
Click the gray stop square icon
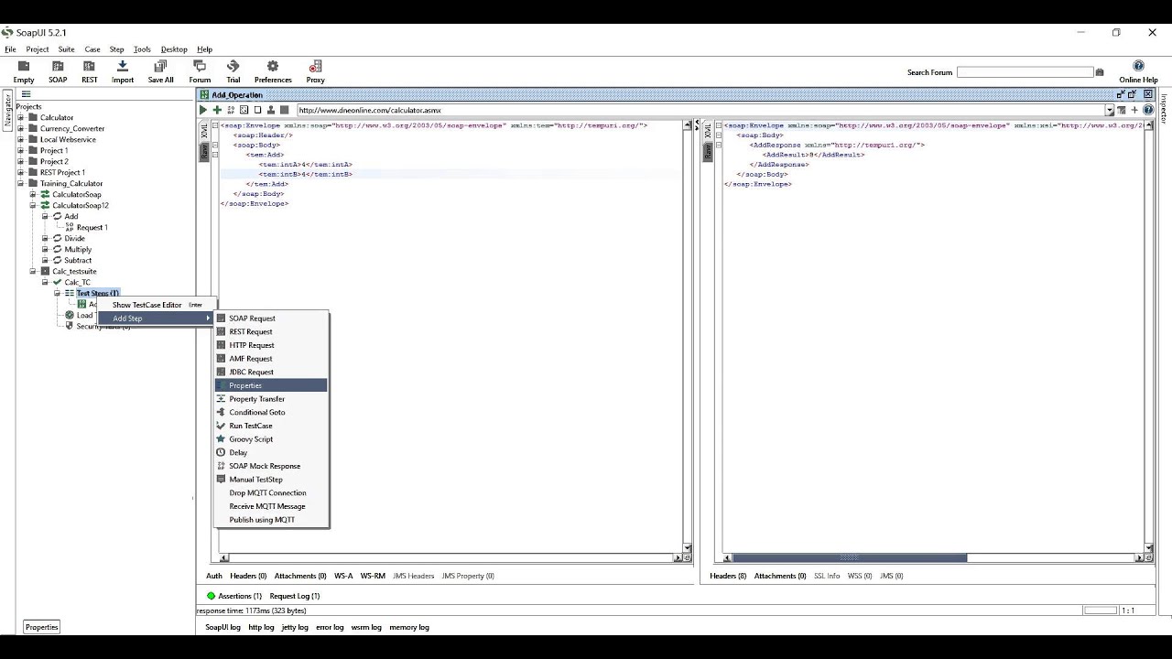pyautogui.click(x=284, y=110)
